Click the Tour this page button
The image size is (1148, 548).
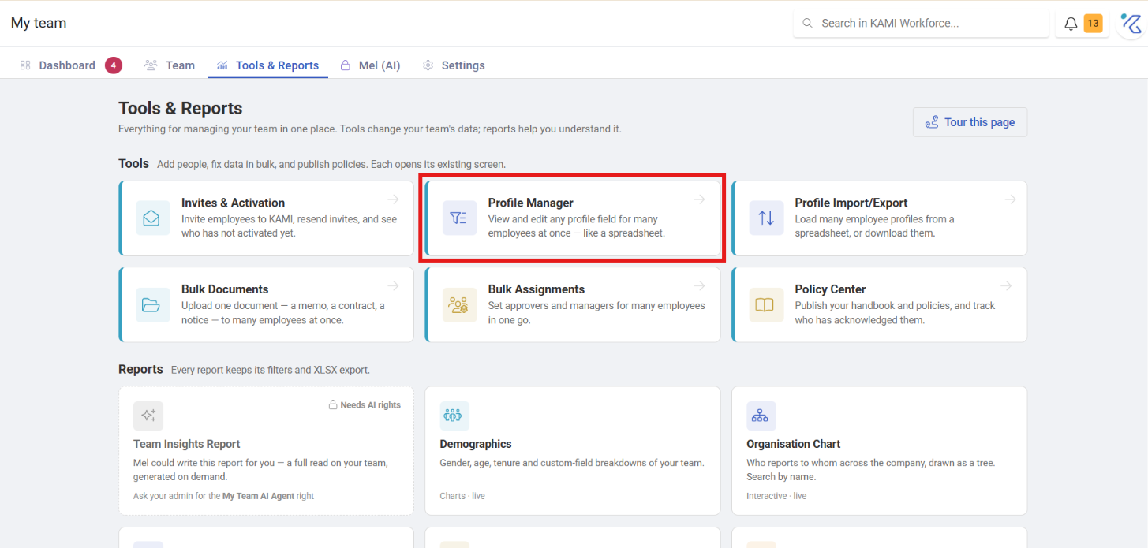[x=970, y=122]
